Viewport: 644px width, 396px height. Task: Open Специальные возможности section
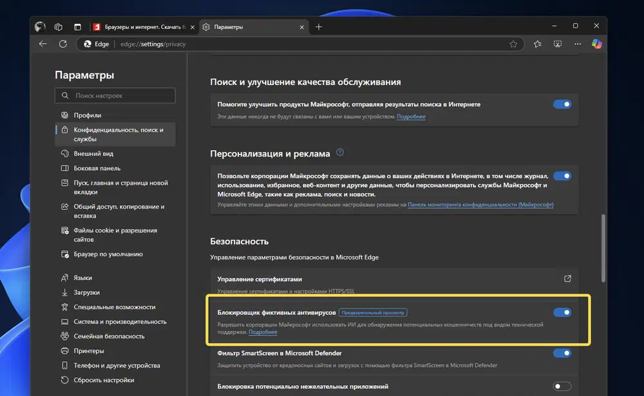tap(115, 307)
